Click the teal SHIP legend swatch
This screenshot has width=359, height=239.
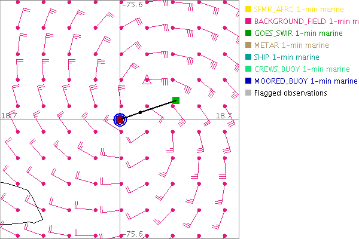point(248,57)
